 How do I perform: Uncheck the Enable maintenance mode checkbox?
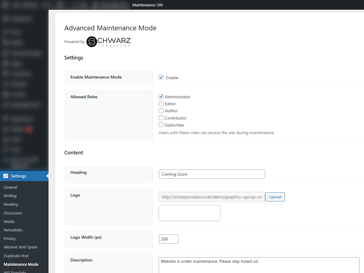161,77
